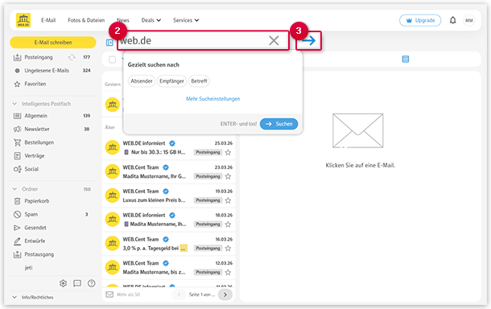491x309 pixels.
Task: Filter search by Empfänger
Action: (x=171, y=81)
